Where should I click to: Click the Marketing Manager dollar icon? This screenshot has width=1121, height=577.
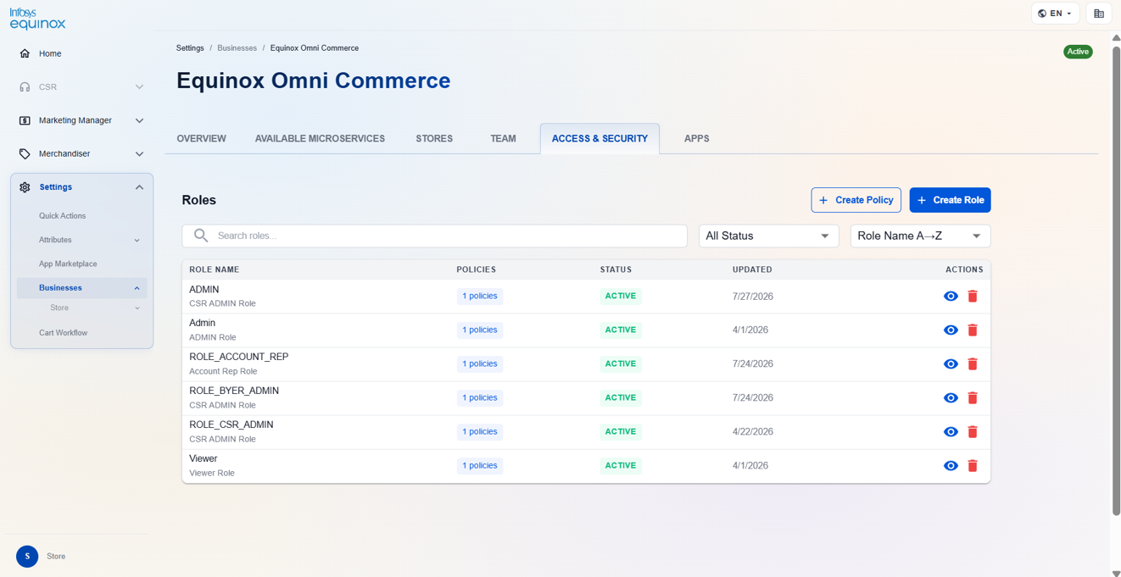pos(25,120)
